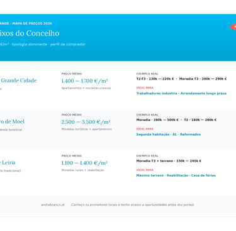
Task: Click the price '2.500 — 3.500 €/m²'
Action: click(x=86, y=122)
